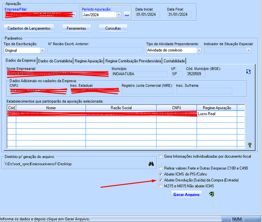Expand Tipo de Atividade Preponderante dropdown
Screen dimensions: 262x222
(199, 50)
